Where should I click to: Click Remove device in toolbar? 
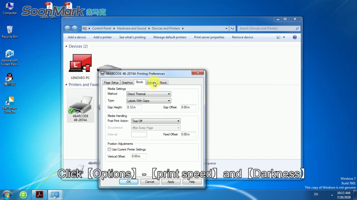[242, 37]
